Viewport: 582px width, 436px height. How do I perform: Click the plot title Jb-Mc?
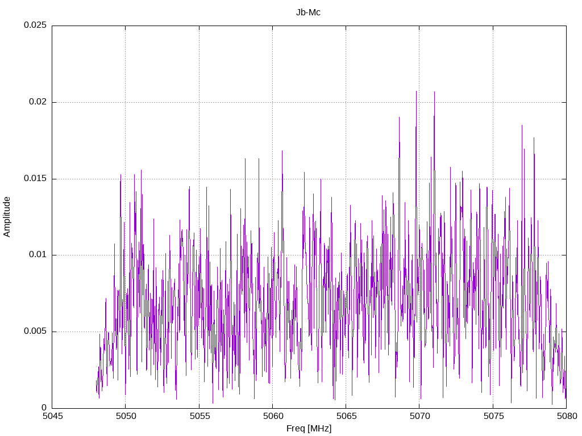pyautogui.click(x=308, y=12)
